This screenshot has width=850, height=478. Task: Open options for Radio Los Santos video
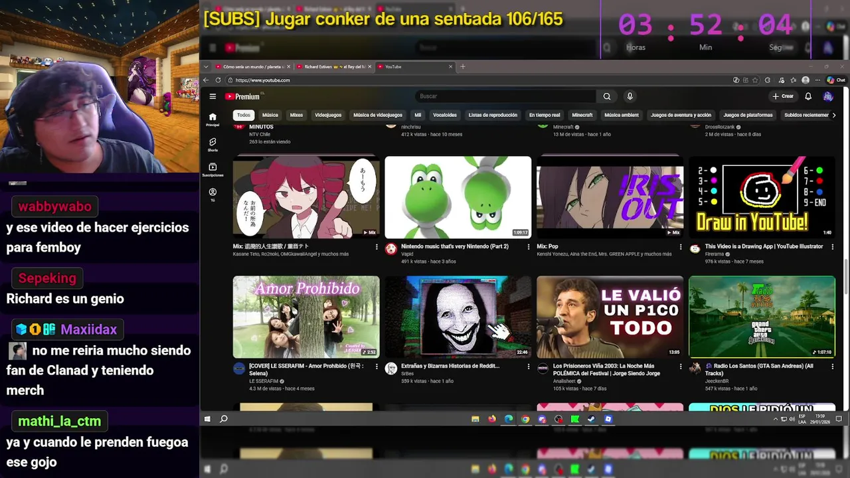pyautogui.click(x=833, y=366)
